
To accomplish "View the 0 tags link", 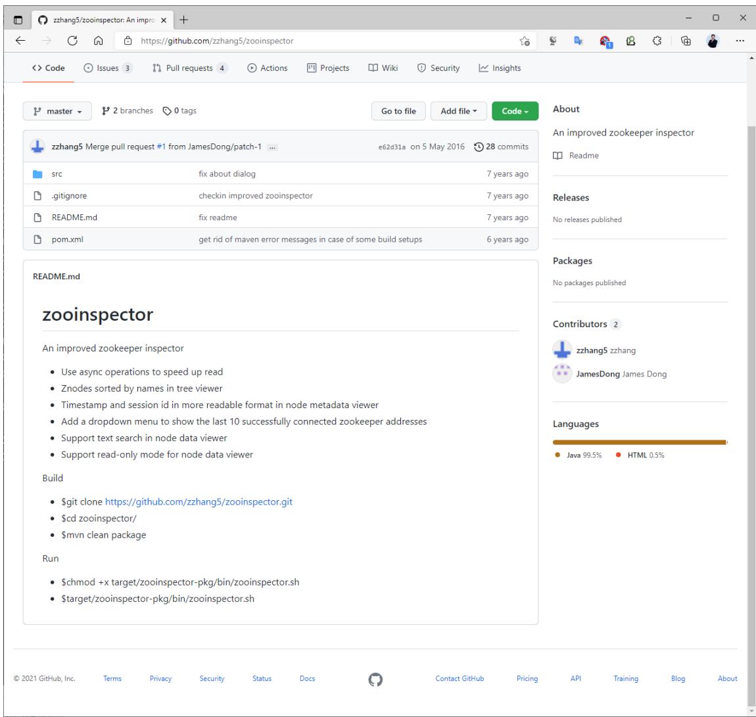I will [179, 111].
